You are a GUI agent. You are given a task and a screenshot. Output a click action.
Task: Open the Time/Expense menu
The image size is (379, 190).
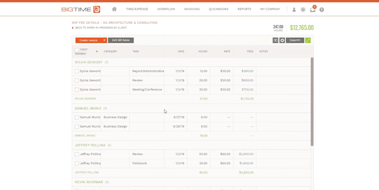tap(137, 9)
